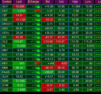Click the green up arrow in AUY row

(39, 6)
